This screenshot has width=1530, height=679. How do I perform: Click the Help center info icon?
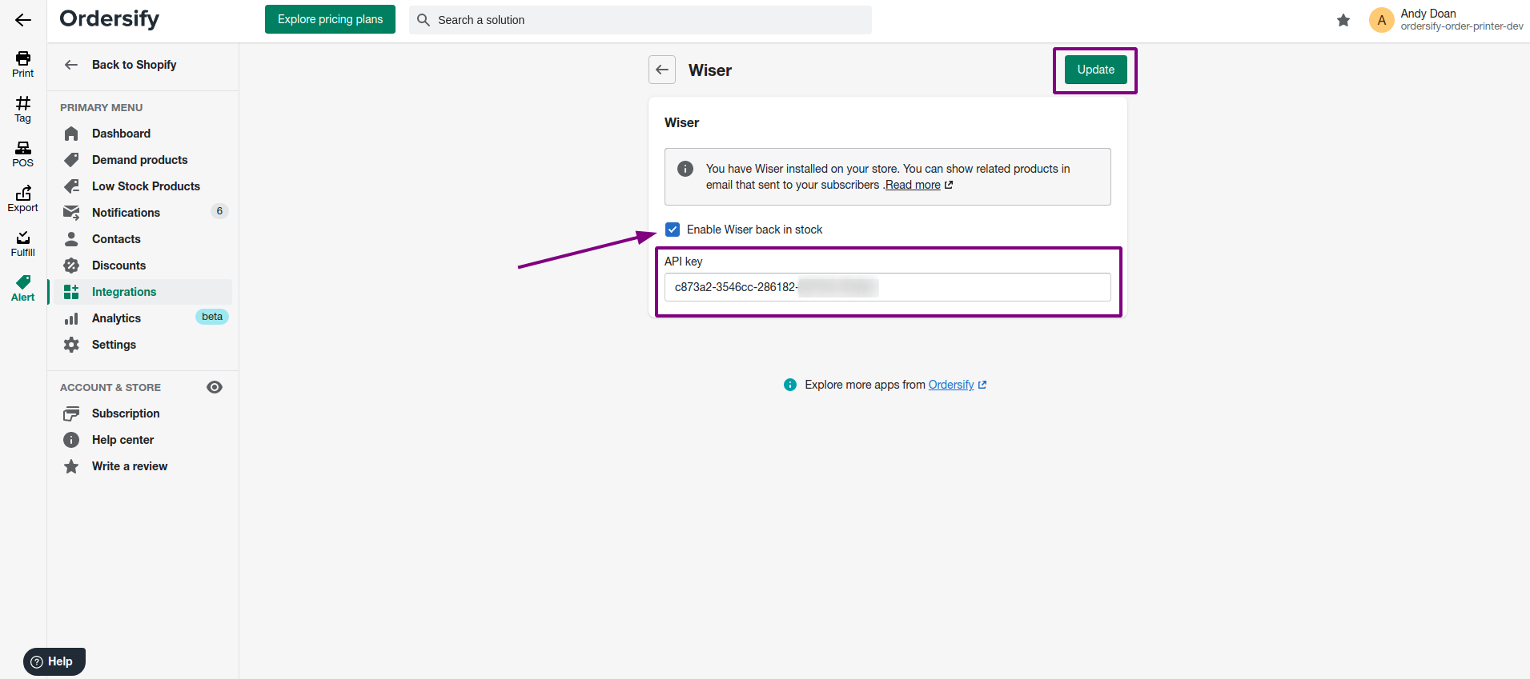tap(71, 440)
